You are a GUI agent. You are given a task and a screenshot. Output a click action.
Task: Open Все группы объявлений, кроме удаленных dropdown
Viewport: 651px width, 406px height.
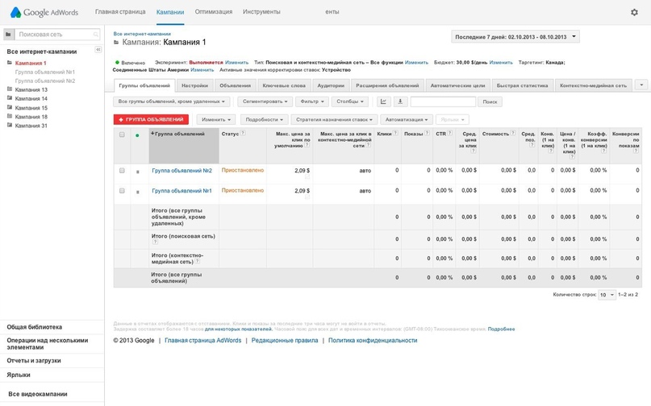[x=171, y=101]
